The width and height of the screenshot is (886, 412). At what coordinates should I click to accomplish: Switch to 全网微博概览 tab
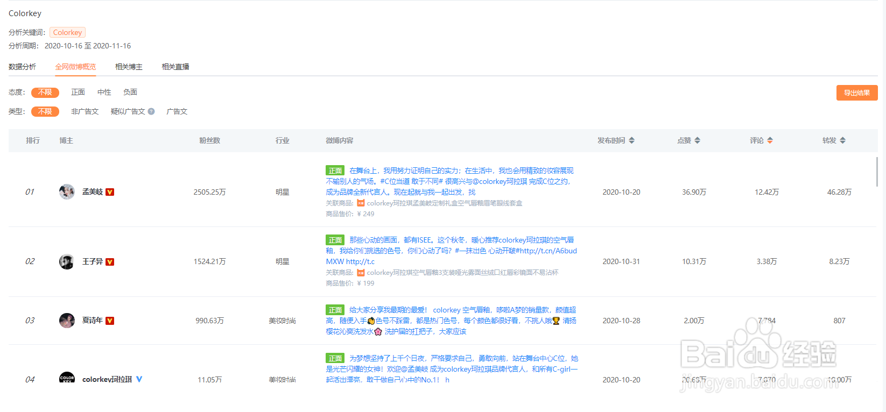point(75,67)
